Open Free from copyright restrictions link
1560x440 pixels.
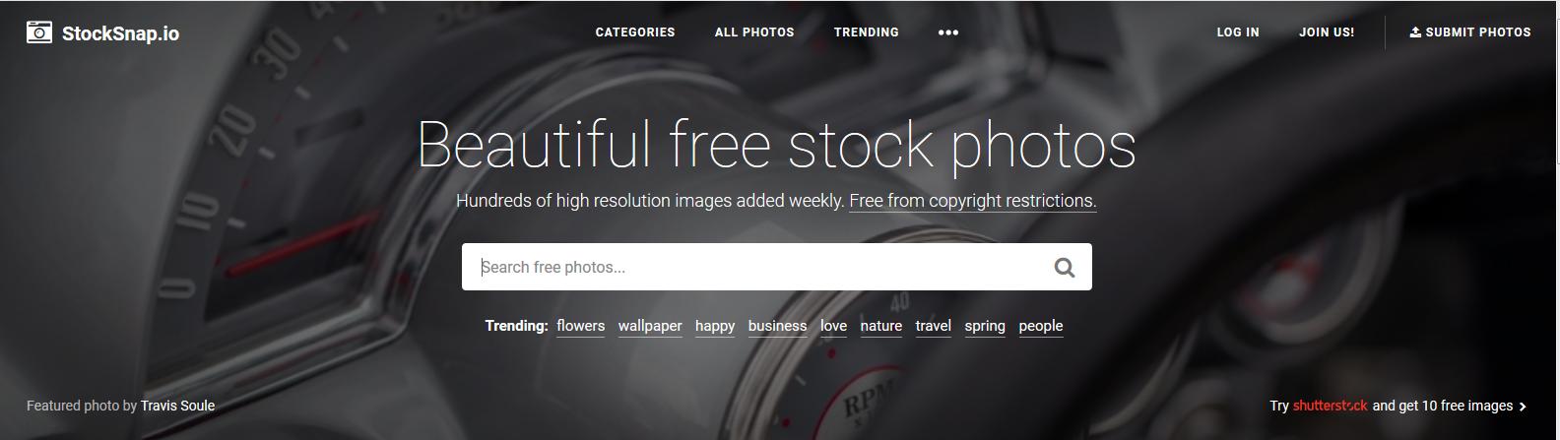(972, 201)
